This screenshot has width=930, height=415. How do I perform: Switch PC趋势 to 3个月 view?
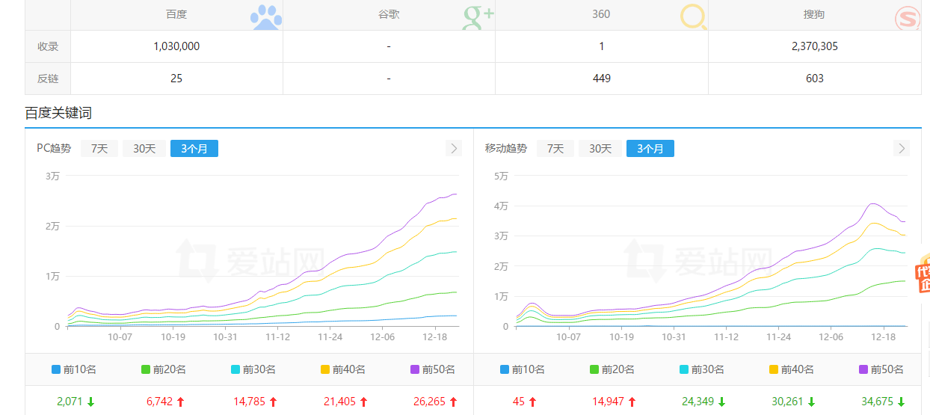194,148
